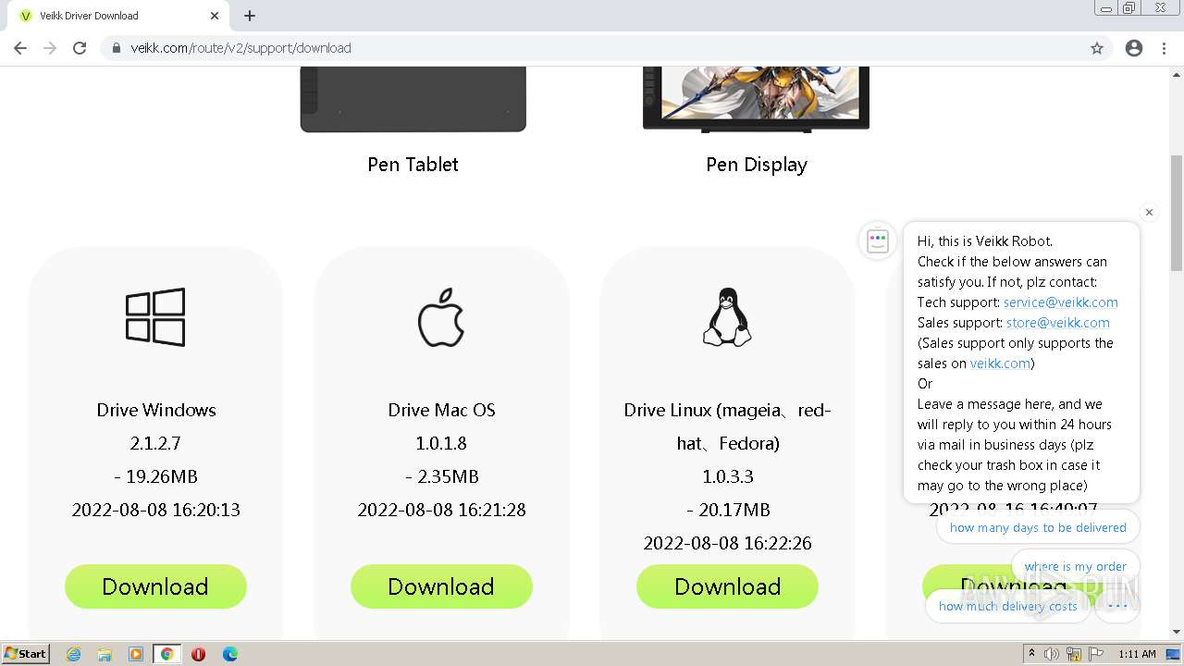Show hidden system tray icons
Image resolution: width=1184 pixels, height=666 pixels.
click(x=1031, y=654)
